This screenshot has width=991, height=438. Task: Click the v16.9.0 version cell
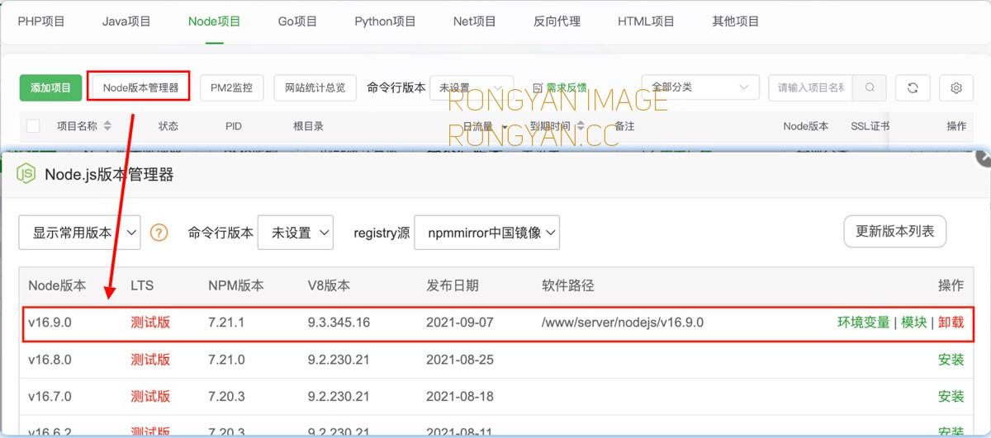[50, 323]
